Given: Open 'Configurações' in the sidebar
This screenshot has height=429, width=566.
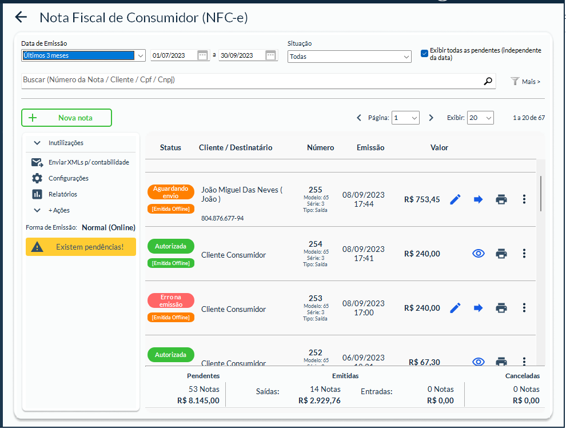Looking at the screenshot, I should [x=68, y=178].
